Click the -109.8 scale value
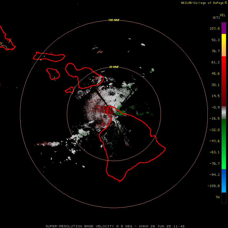The width and height of the screenshot is (228, 228). pos(214,186)
